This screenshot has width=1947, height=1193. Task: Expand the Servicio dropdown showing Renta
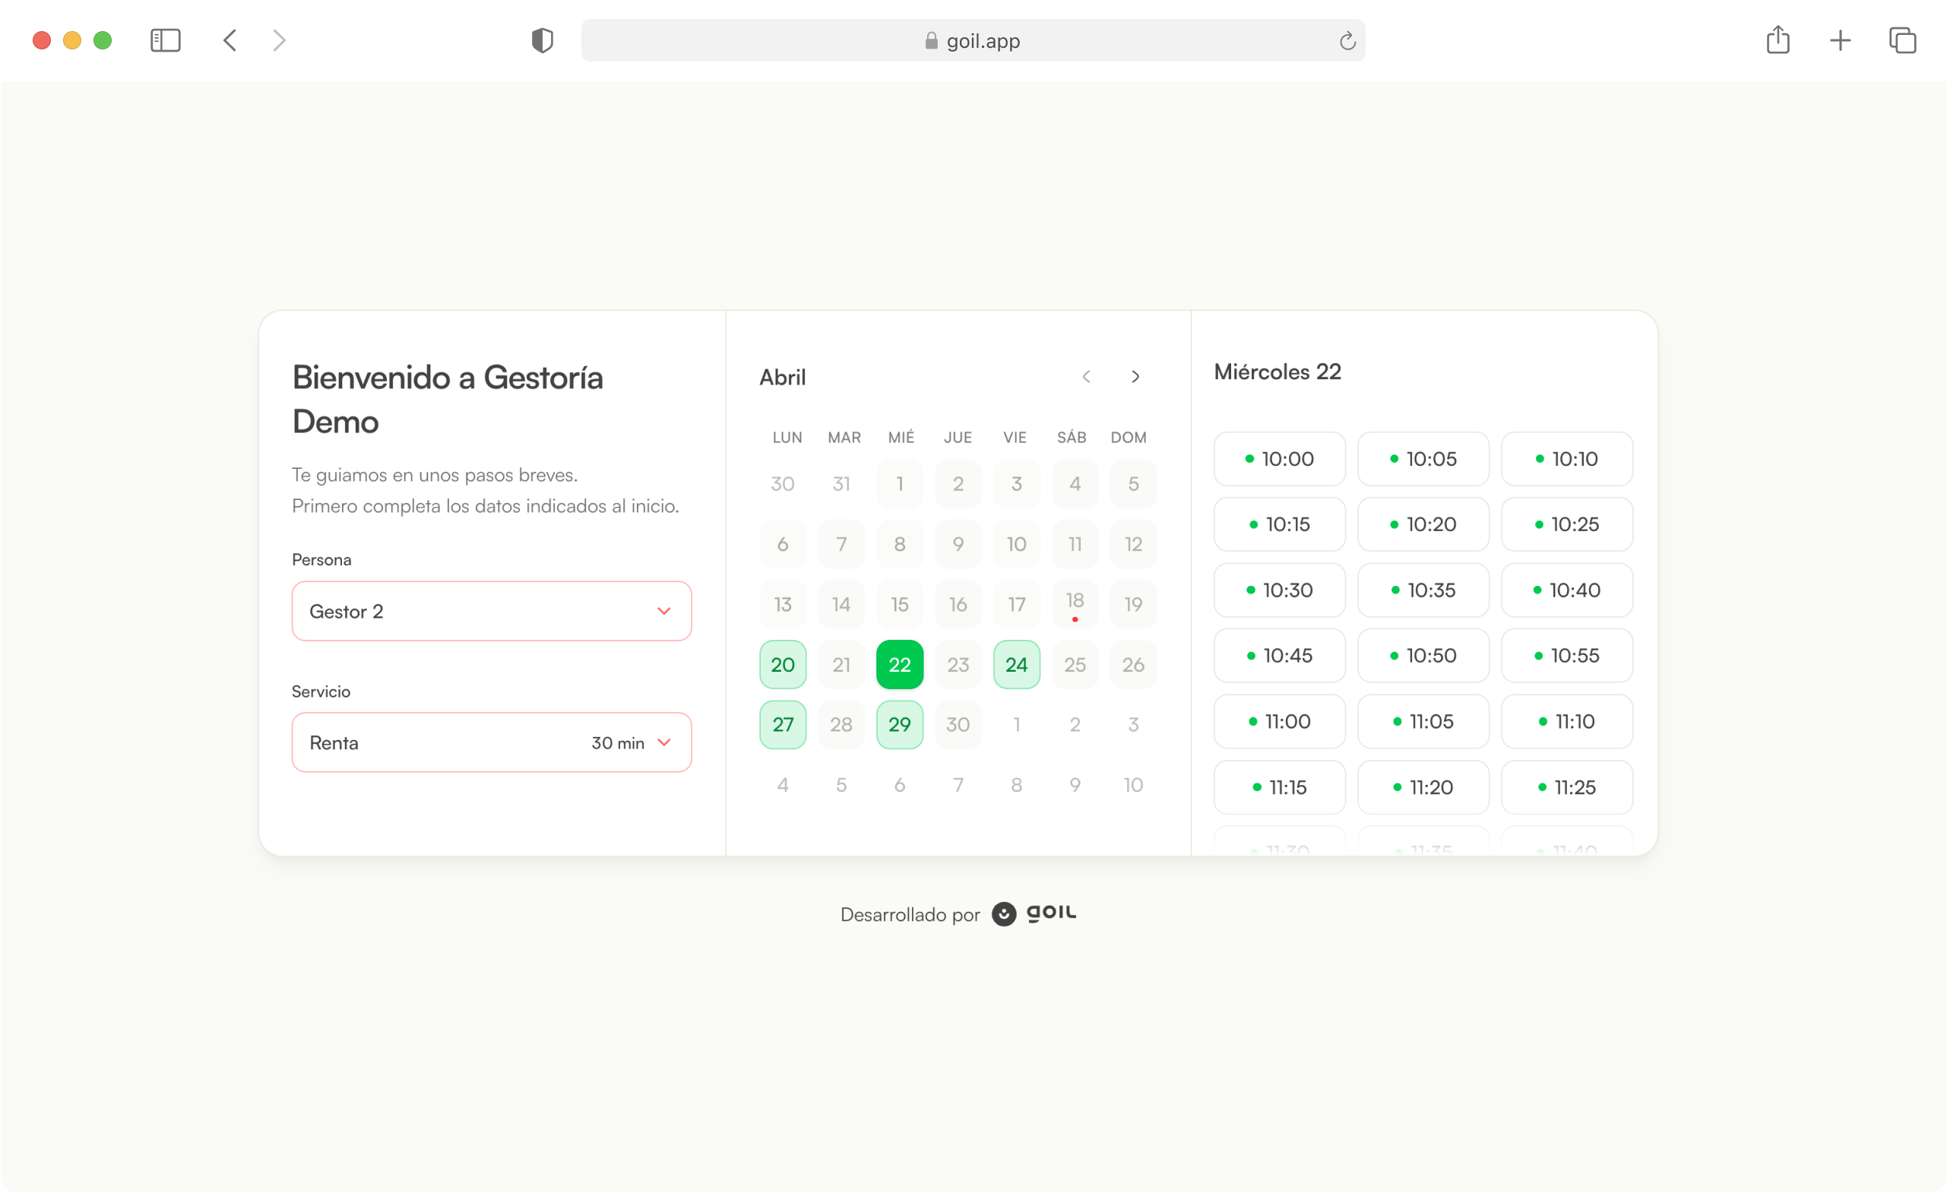(x=492, y=742)
